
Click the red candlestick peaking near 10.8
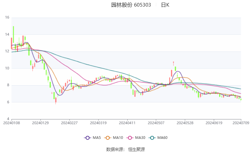pos(173,63)
